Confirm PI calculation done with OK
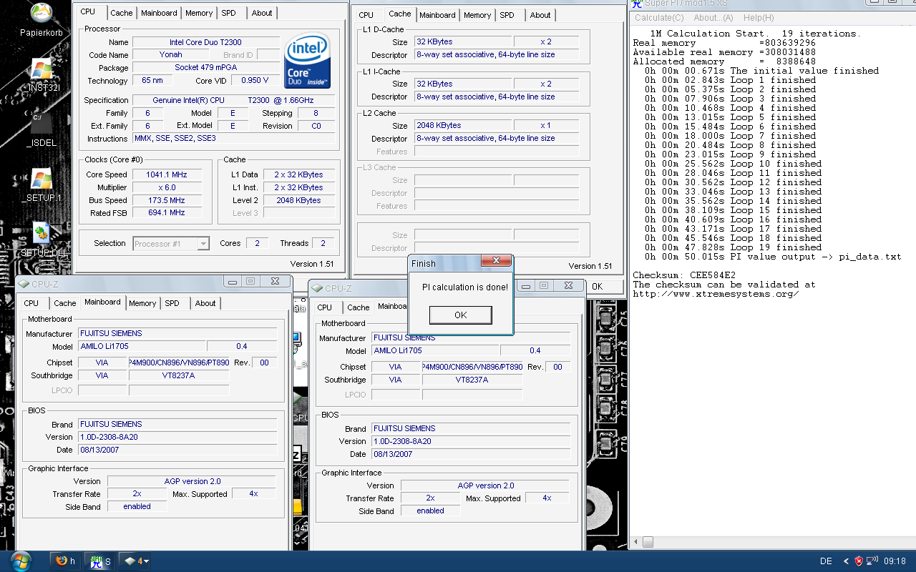The width and height of the screenshot is (916, 572). tap(460, 315)
